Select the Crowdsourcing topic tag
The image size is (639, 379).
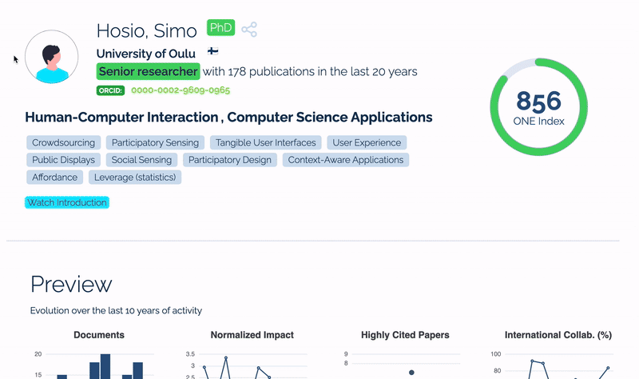pos(63,143)
